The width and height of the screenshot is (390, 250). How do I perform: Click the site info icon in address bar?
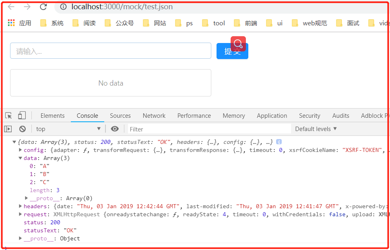64,7
